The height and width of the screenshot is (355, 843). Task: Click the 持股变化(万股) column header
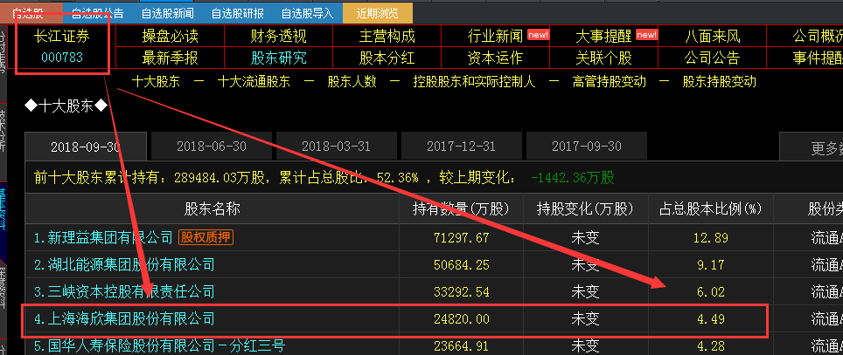coord(586,208)
